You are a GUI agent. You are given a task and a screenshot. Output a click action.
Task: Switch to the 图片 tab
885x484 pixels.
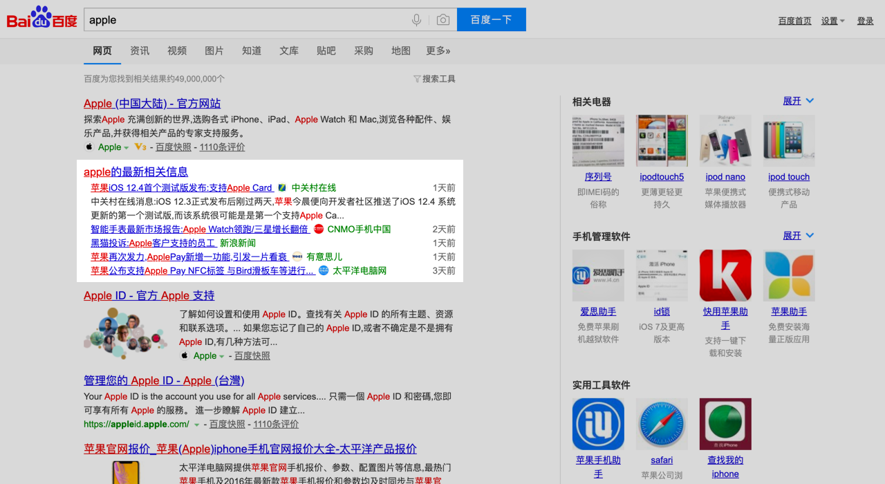pos(214,50)
